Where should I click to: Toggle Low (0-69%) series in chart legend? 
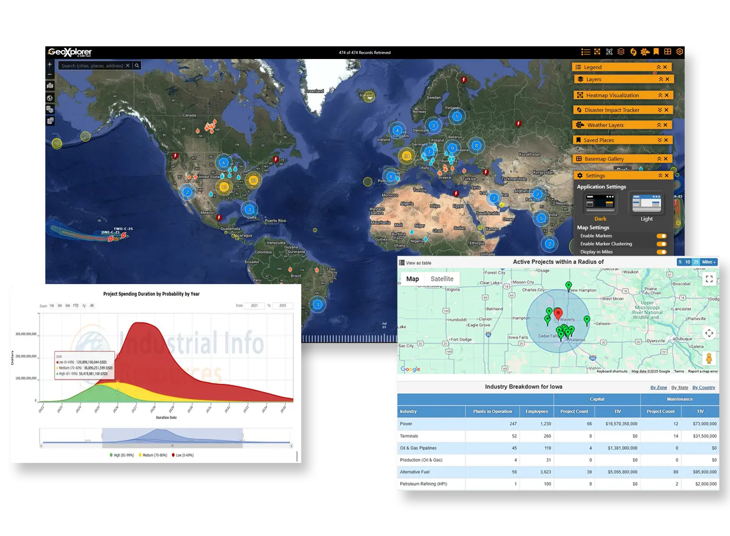click(x=182, y=455)
